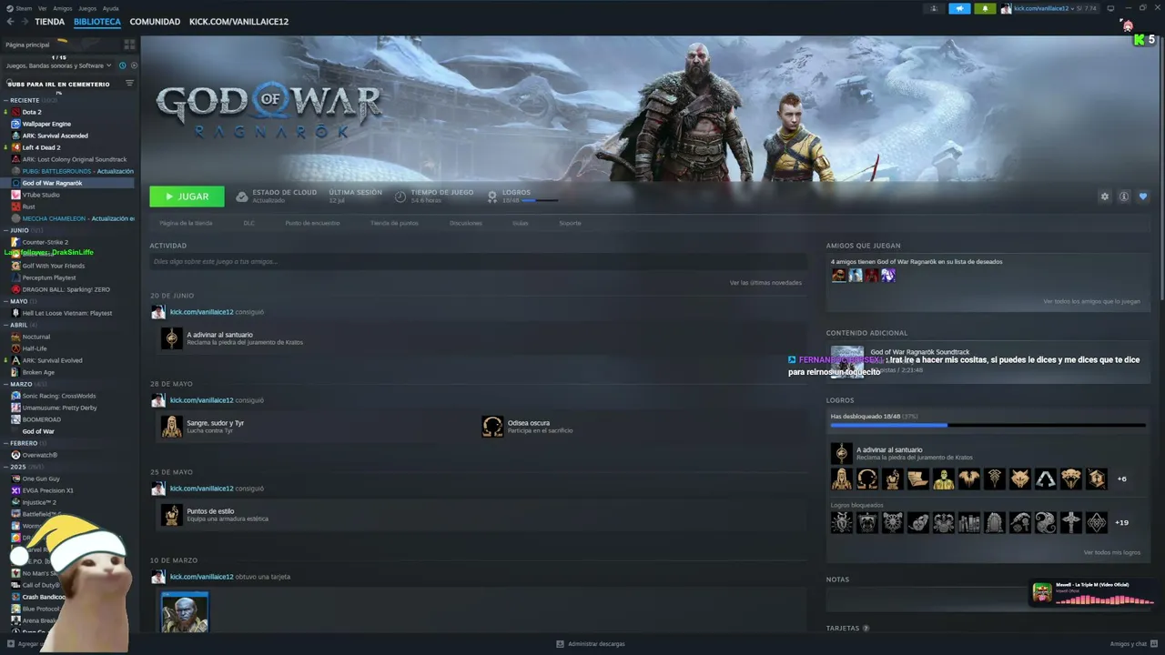Click the locked gate achievement icon

coord(995,522)
